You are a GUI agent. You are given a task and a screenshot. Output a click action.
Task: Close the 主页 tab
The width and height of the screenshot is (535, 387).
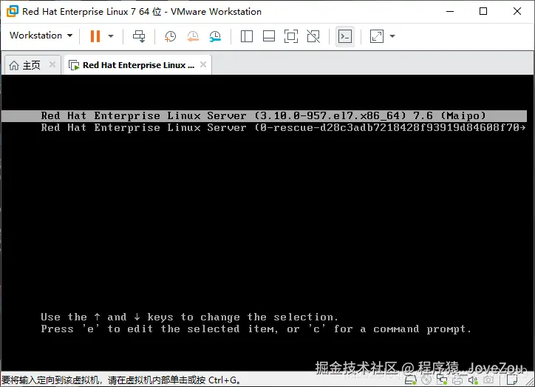click(x=52, y=64)
